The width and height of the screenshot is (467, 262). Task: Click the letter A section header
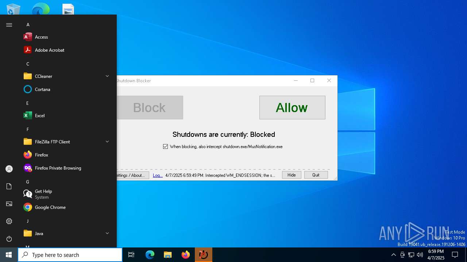(28, 25)
